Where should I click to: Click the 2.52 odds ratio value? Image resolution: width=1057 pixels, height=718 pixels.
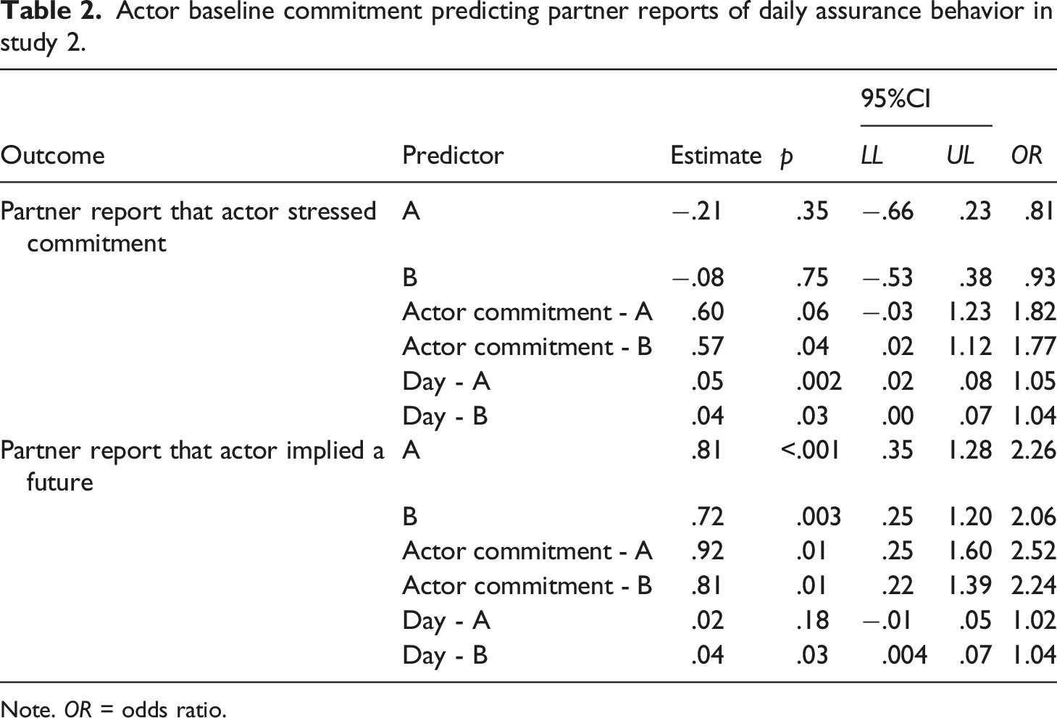click(1033, 551)
